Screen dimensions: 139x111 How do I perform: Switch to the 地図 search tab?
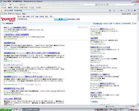tap(46, 17)
